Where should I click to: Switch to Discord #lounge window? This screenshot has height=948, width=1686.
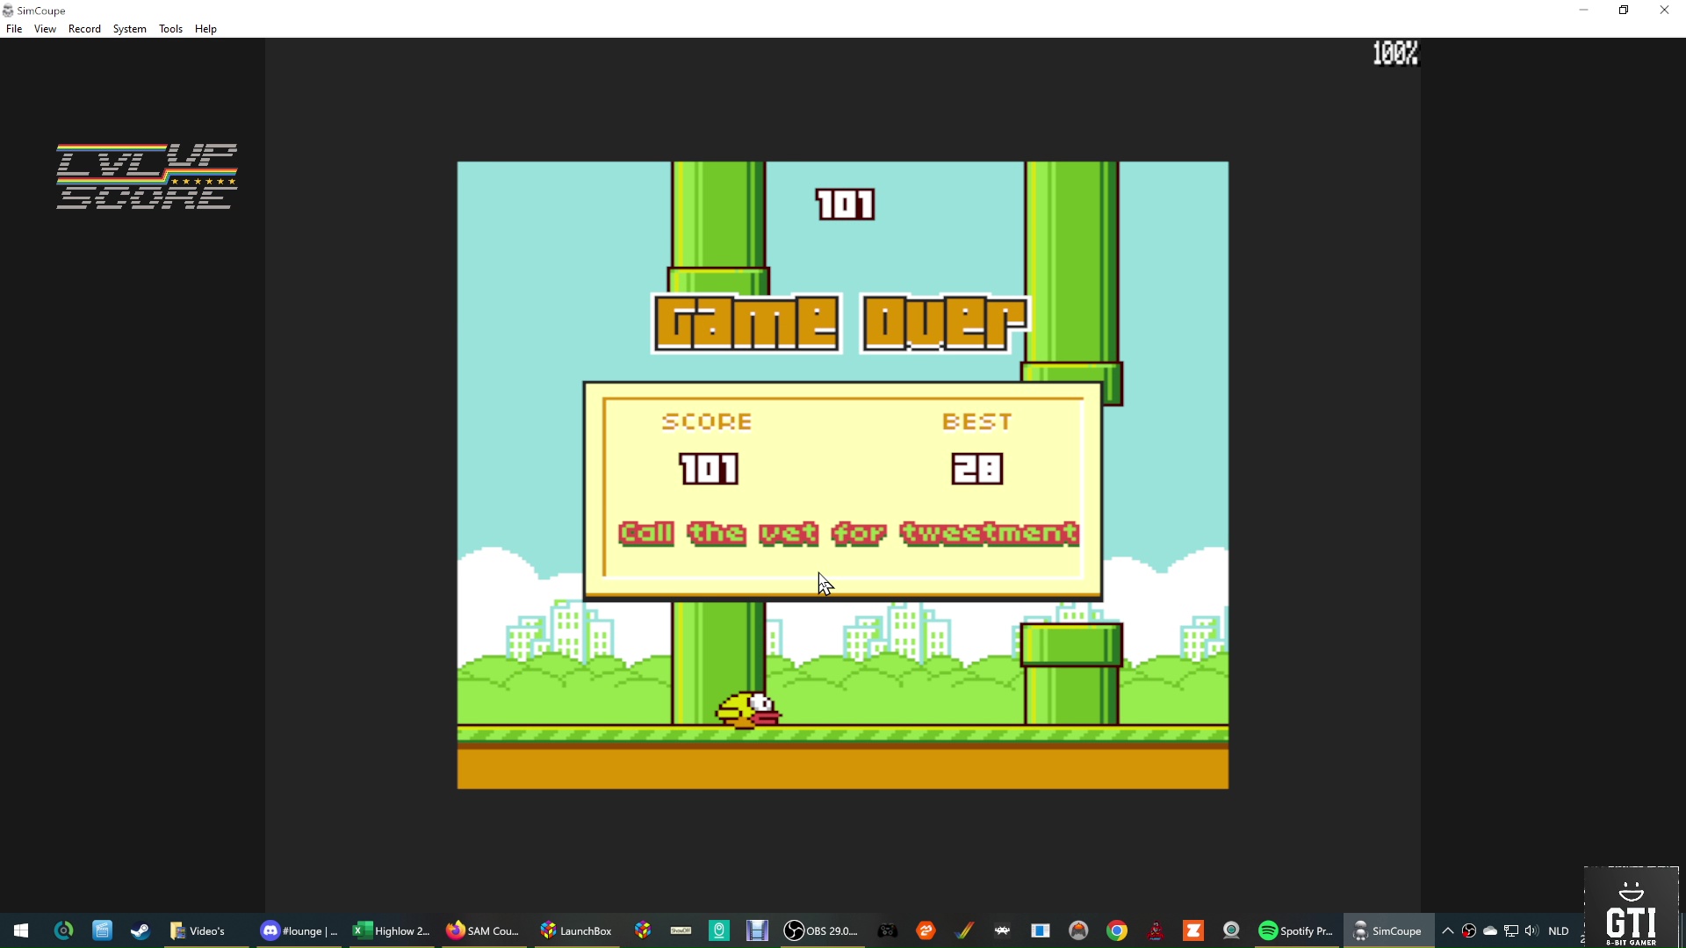[299, 930]
